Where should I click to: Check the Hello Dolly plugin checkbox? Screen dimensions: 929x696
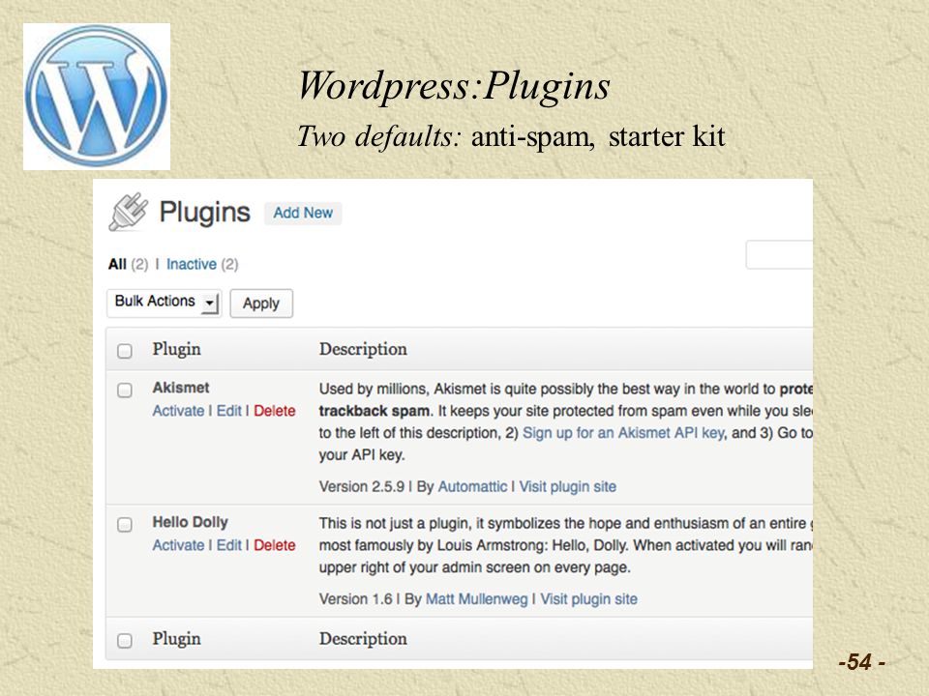(125, 524)
